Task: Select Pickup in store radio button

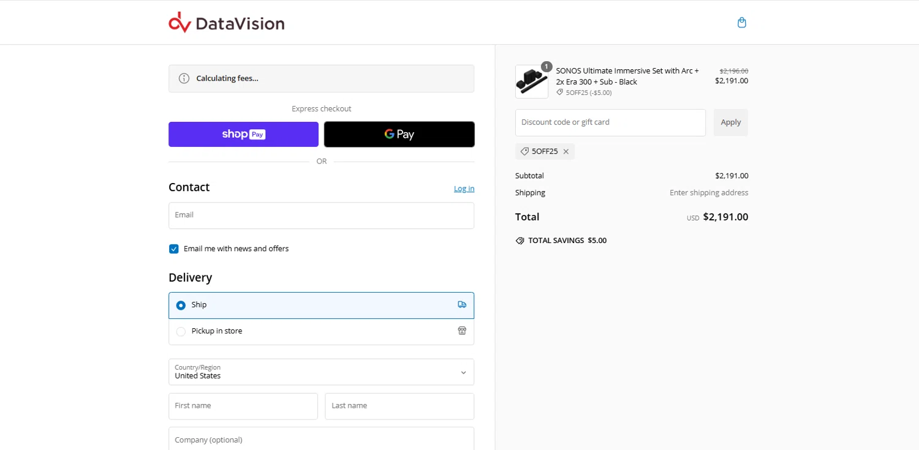Action: click(181, 331)
